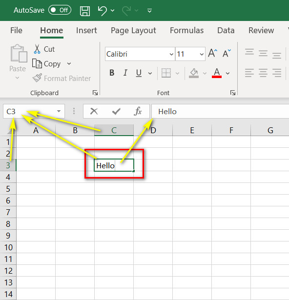Expand the Borders options dropdown

coord(178,73)
